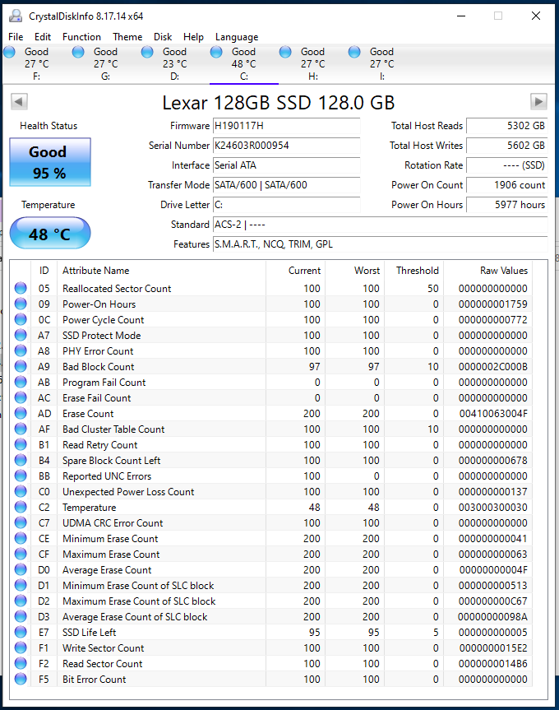
Task: Click the Transfer Mode SATA/600 field
Action: click(x=286, y=185)
